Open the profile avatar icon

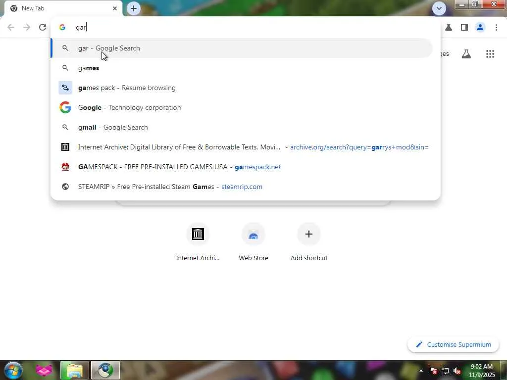point(480,28)
